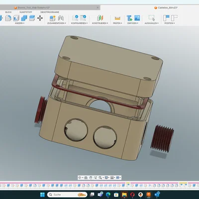Open File Explorer from the taskbar

124,195
